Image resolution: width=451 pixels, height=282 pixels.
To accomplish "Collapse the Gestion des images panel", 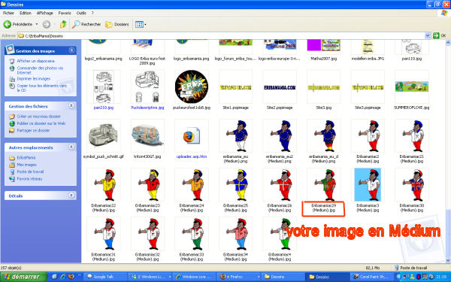I will 71,50.
